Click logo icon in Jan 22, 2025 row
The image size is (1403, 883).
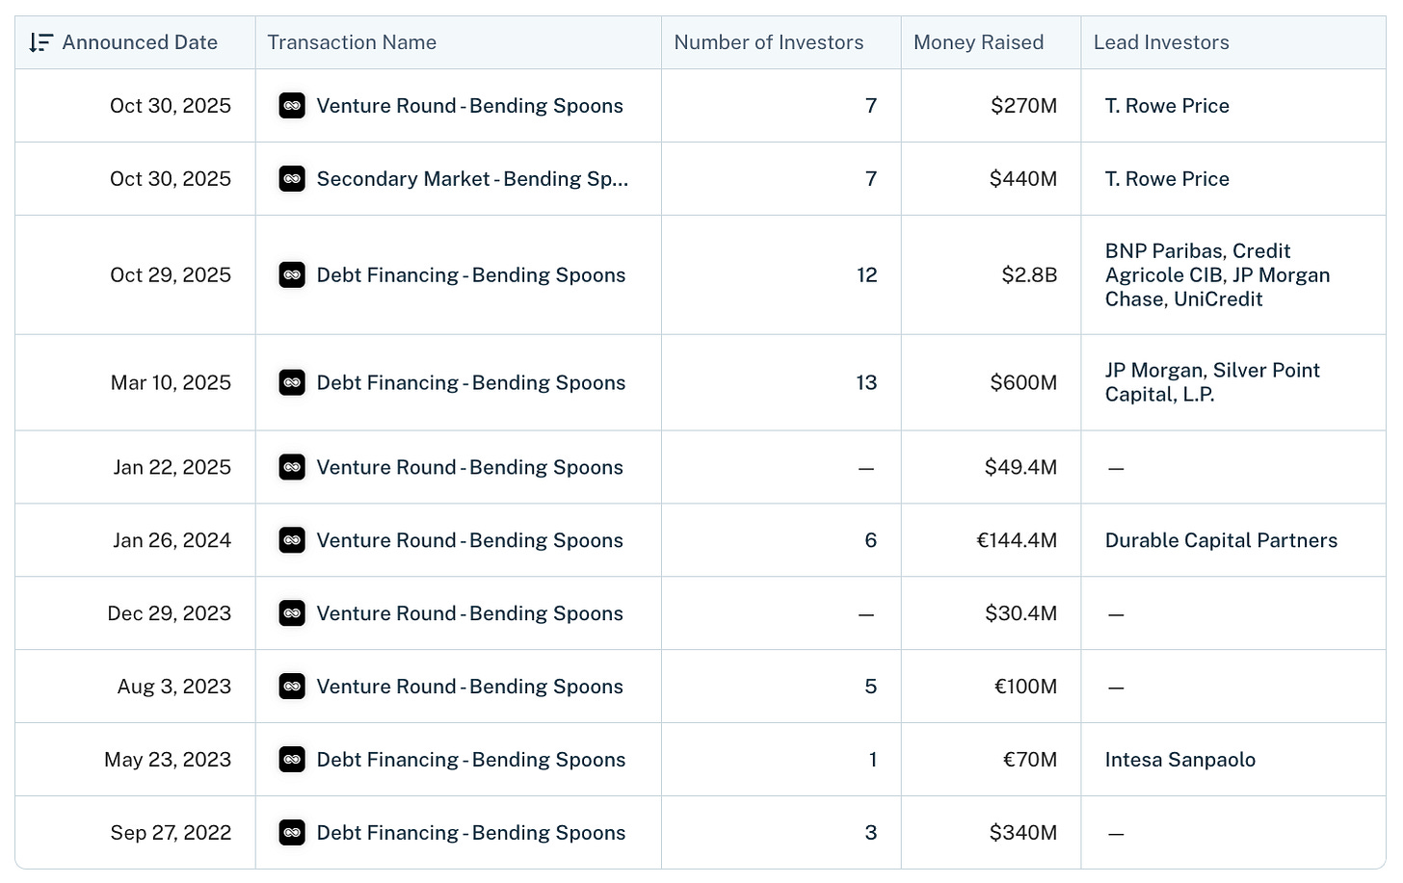pos(292,468)
